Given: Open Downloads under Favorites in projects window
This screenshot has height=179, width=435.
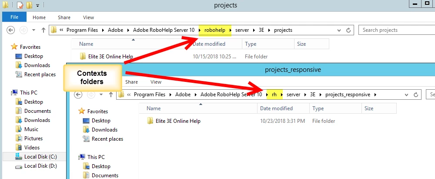Looking at the screenshot, I should (33, 65).
